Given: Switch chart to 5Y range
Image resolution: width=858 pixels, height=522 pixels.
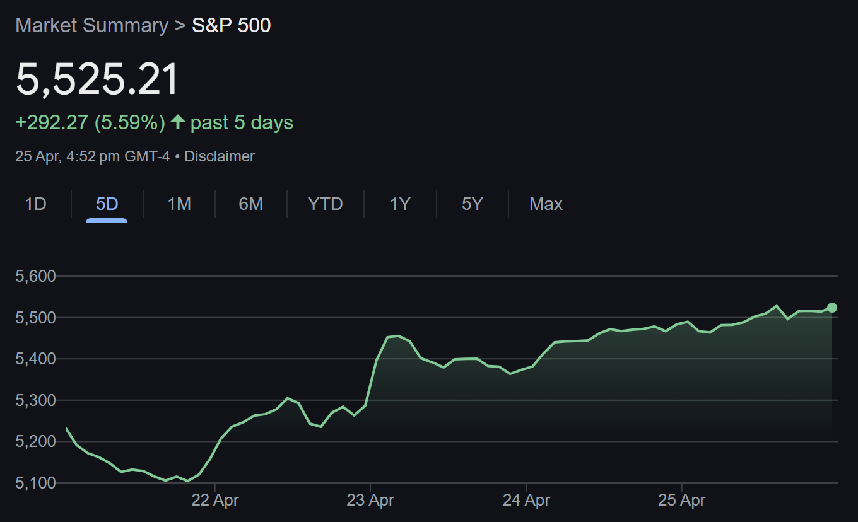Looking at the screenshot, I should [x=472, y=204].
